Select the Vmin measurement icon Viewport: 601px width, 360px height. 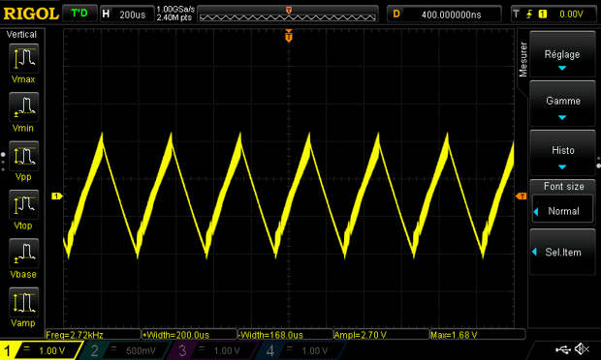click(x=24, y=107)
